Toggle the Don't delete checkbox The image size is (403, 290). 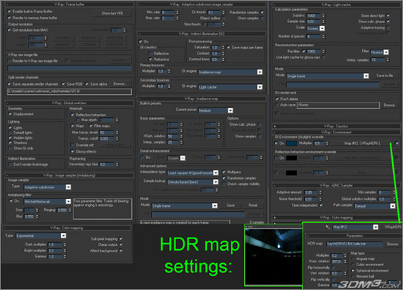pos(277,99)
